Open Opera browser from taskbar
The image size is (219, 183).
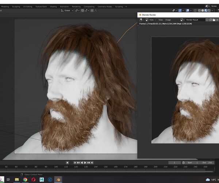pos(33,179)
